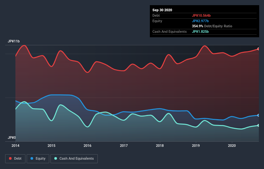Click the 2015 x-axis label
Screen dimensions: 264x169
(51, 146)
